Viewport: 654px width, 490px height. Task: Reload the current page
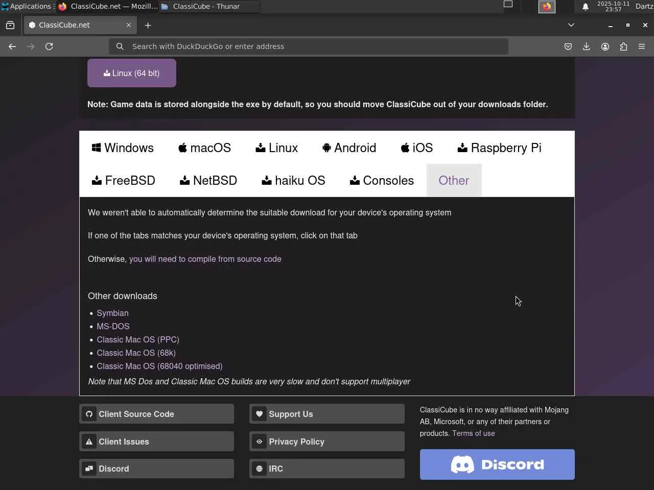coord(49,46)
